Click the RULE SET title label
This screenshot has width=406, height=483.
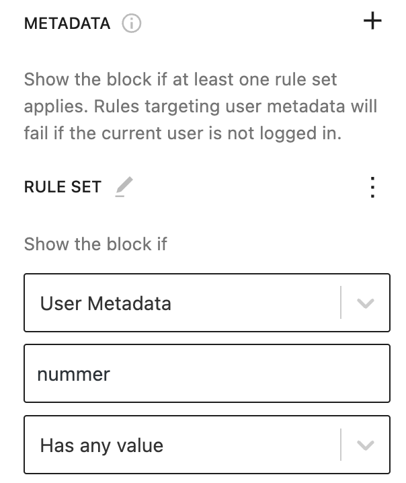63,187
